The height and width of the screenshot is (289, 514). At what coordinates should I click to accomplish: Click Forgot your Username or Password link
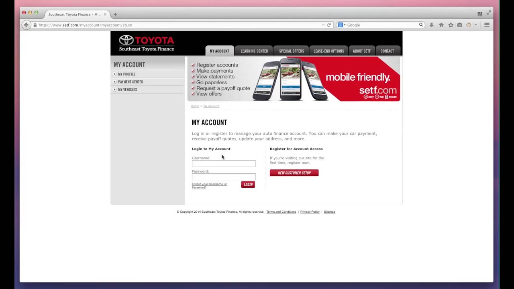209,186
